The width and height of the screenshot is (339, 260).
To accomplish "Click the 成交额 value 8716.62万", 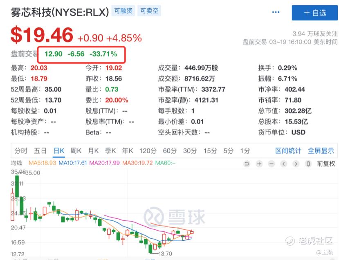I will [200, 78].
